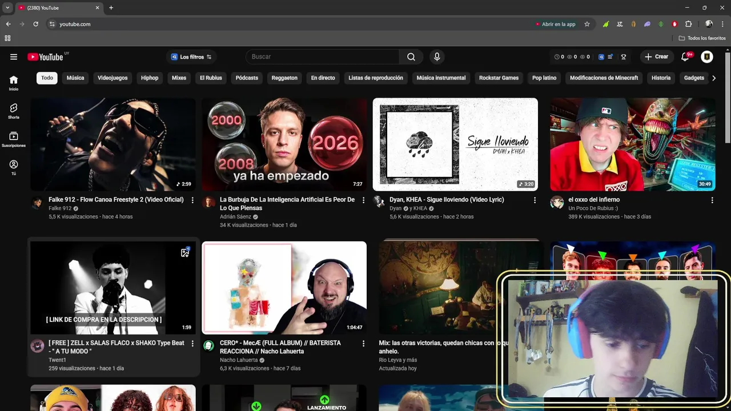The image size is (731, 411).
Task: Click the add-to-queue icon on ZELL thumbnail
Action: (x=185, y=252)
